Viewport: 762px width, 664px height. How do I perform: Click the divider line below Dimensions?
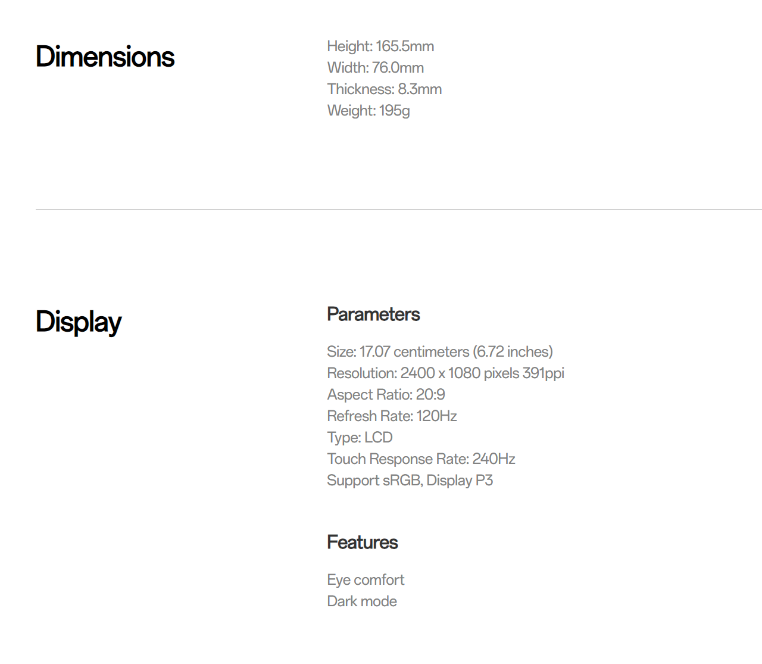coord(399,209)
